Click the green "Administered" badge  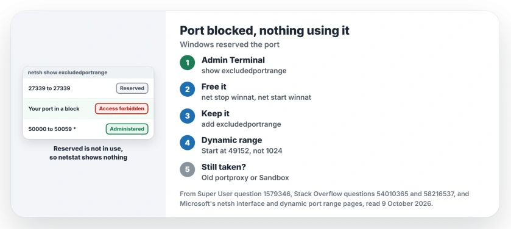pos(127,129)
